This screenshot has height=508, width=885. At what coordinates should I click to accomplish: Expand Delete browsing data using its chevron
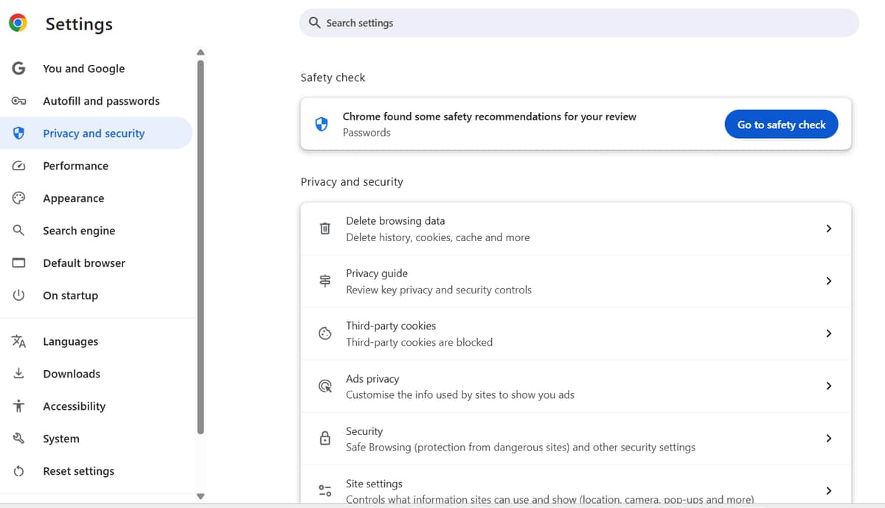tap(828, 229)
